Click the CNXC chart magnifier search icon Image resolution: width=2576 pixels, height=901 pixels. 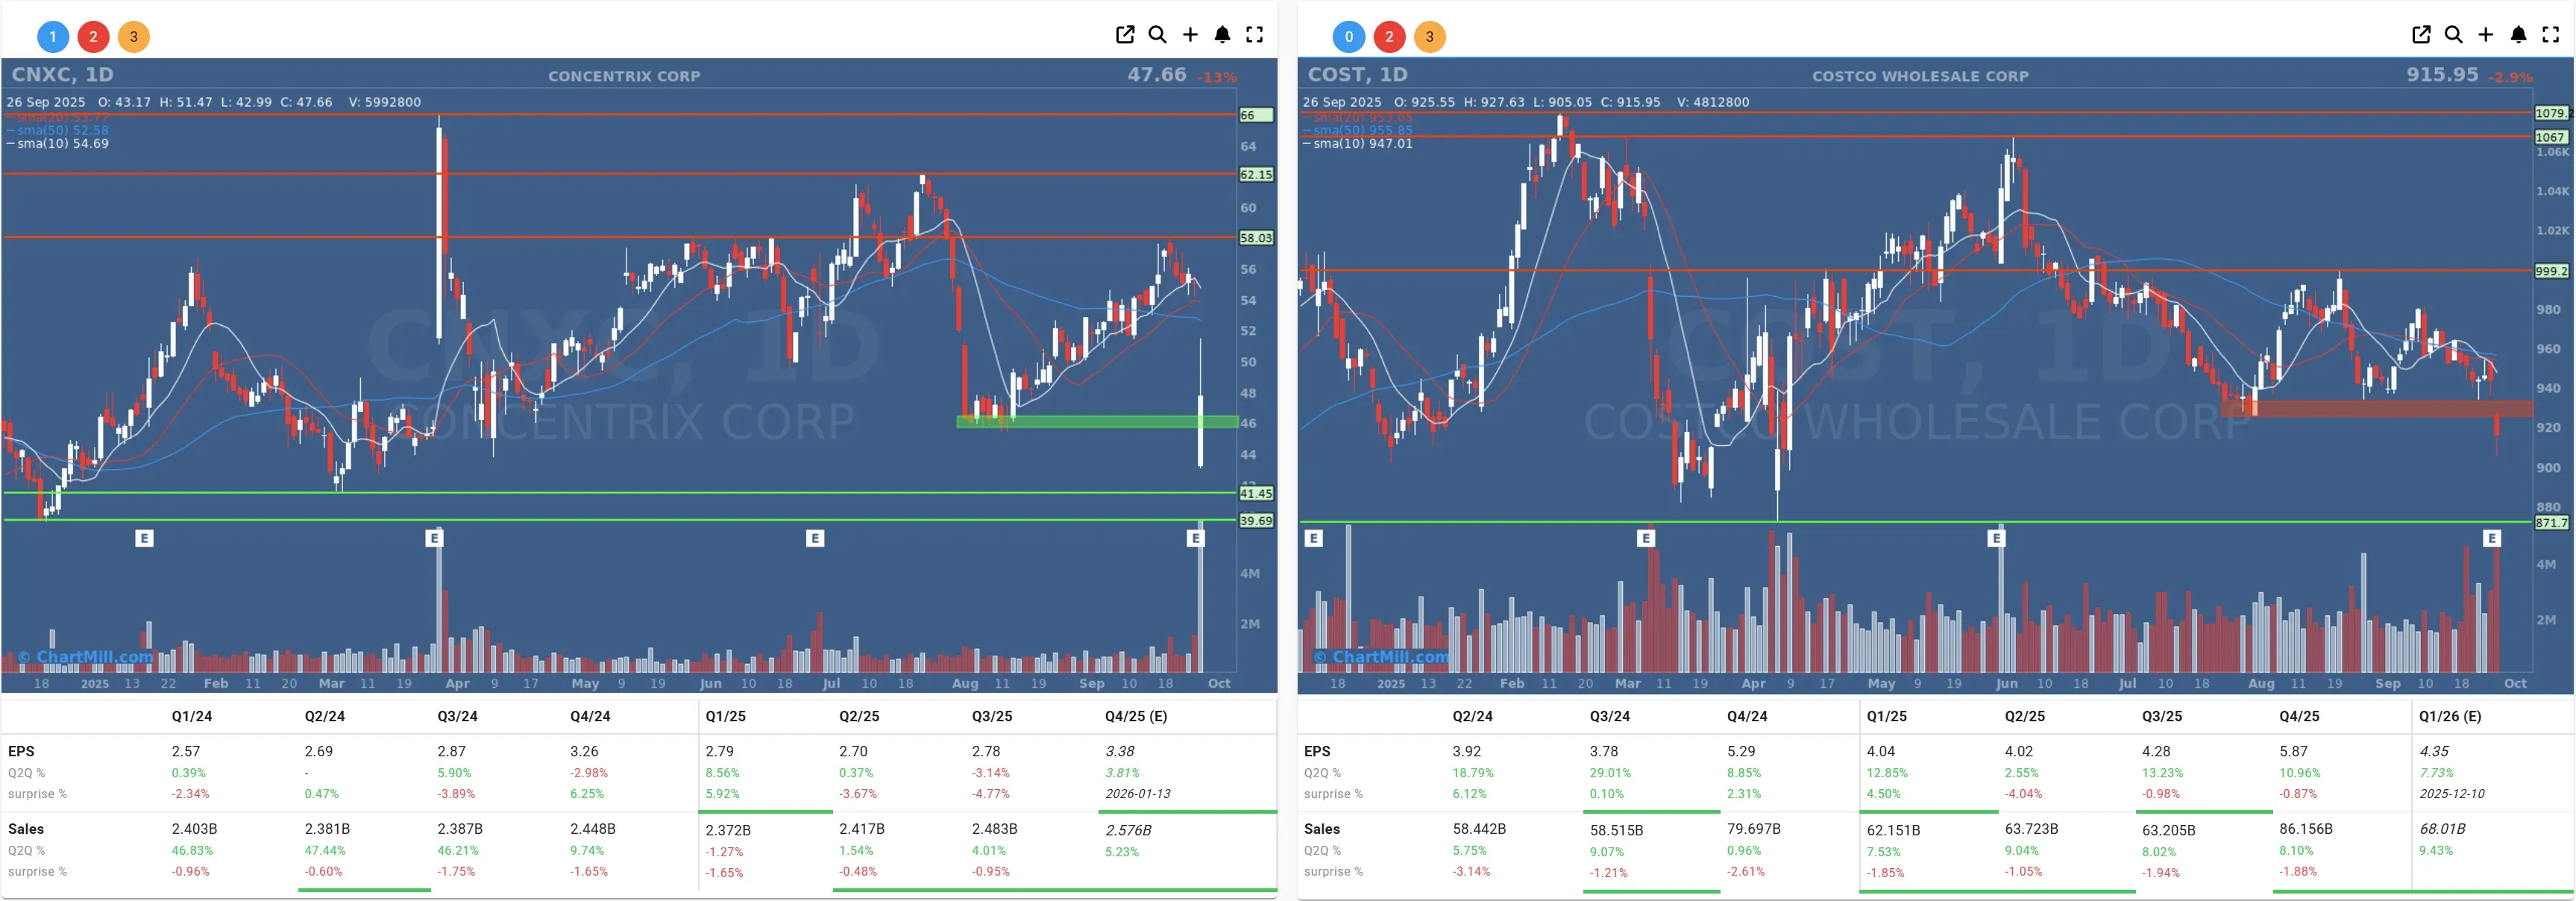pos(1157,35)
